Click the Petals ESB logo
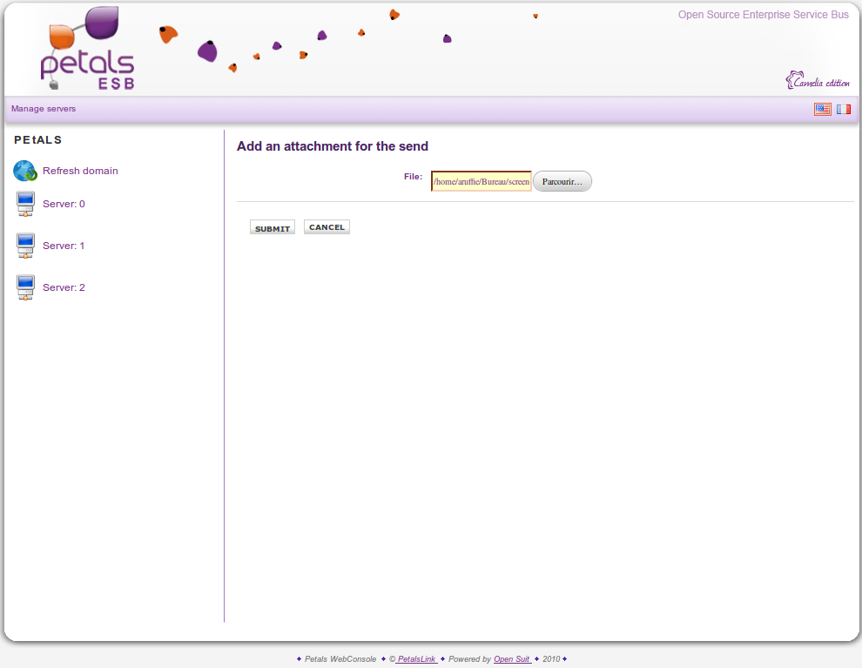This screenshot has width=862, height=668. (87, 51)
